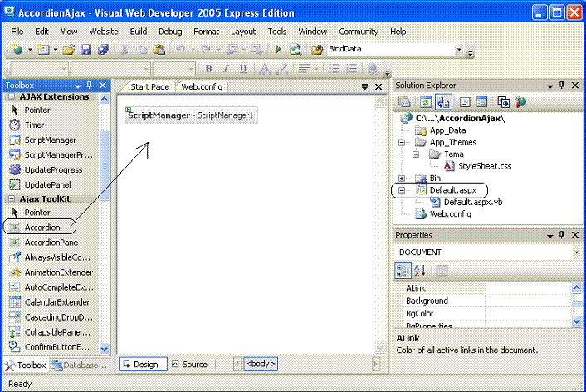
Task: Open the Layout menu
Action: point(243,32)
